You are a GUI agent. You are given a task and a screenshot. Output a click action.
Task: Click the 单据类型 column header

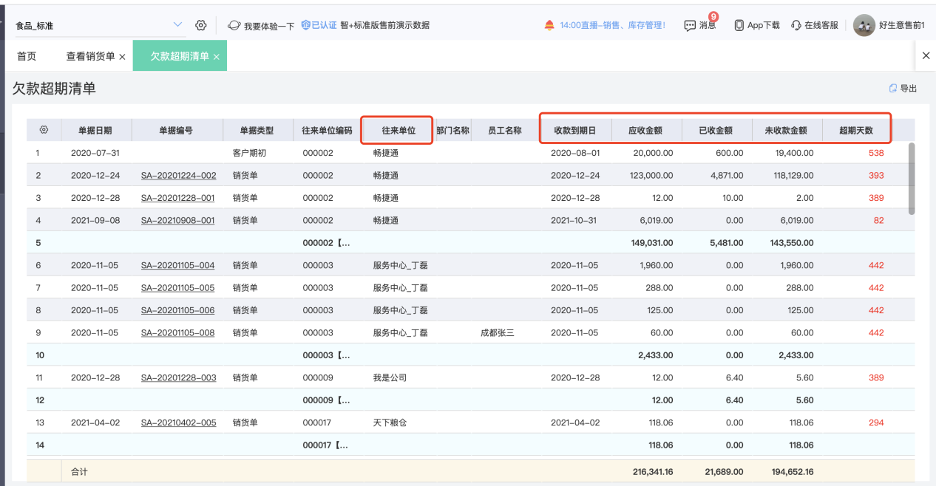(257, 130)
